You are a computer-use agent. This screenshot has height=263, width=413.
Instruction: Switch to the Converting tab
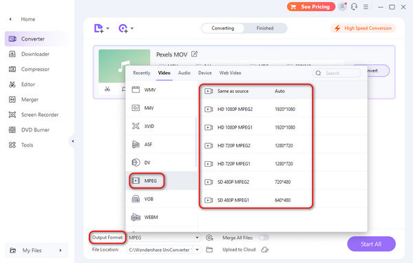223,28
